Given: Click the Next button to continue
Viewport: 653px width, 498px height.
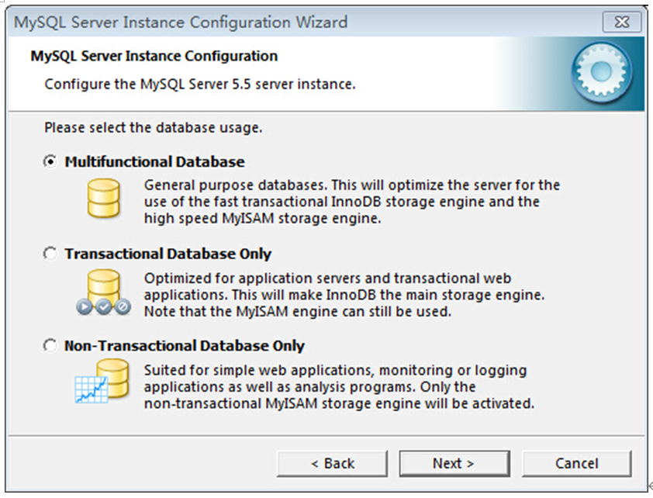Looking at the screenshot, I should pyautogui.click(x=454, y=463).
